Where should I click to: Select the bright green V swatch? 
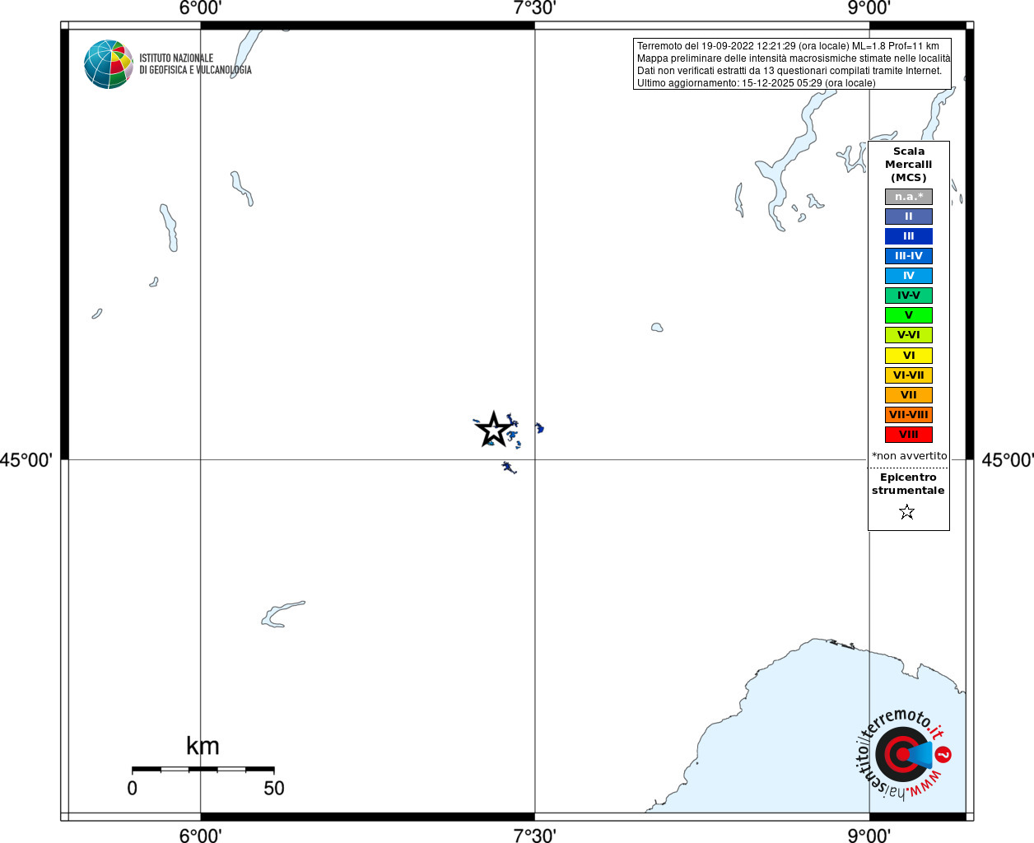[909, 315]
